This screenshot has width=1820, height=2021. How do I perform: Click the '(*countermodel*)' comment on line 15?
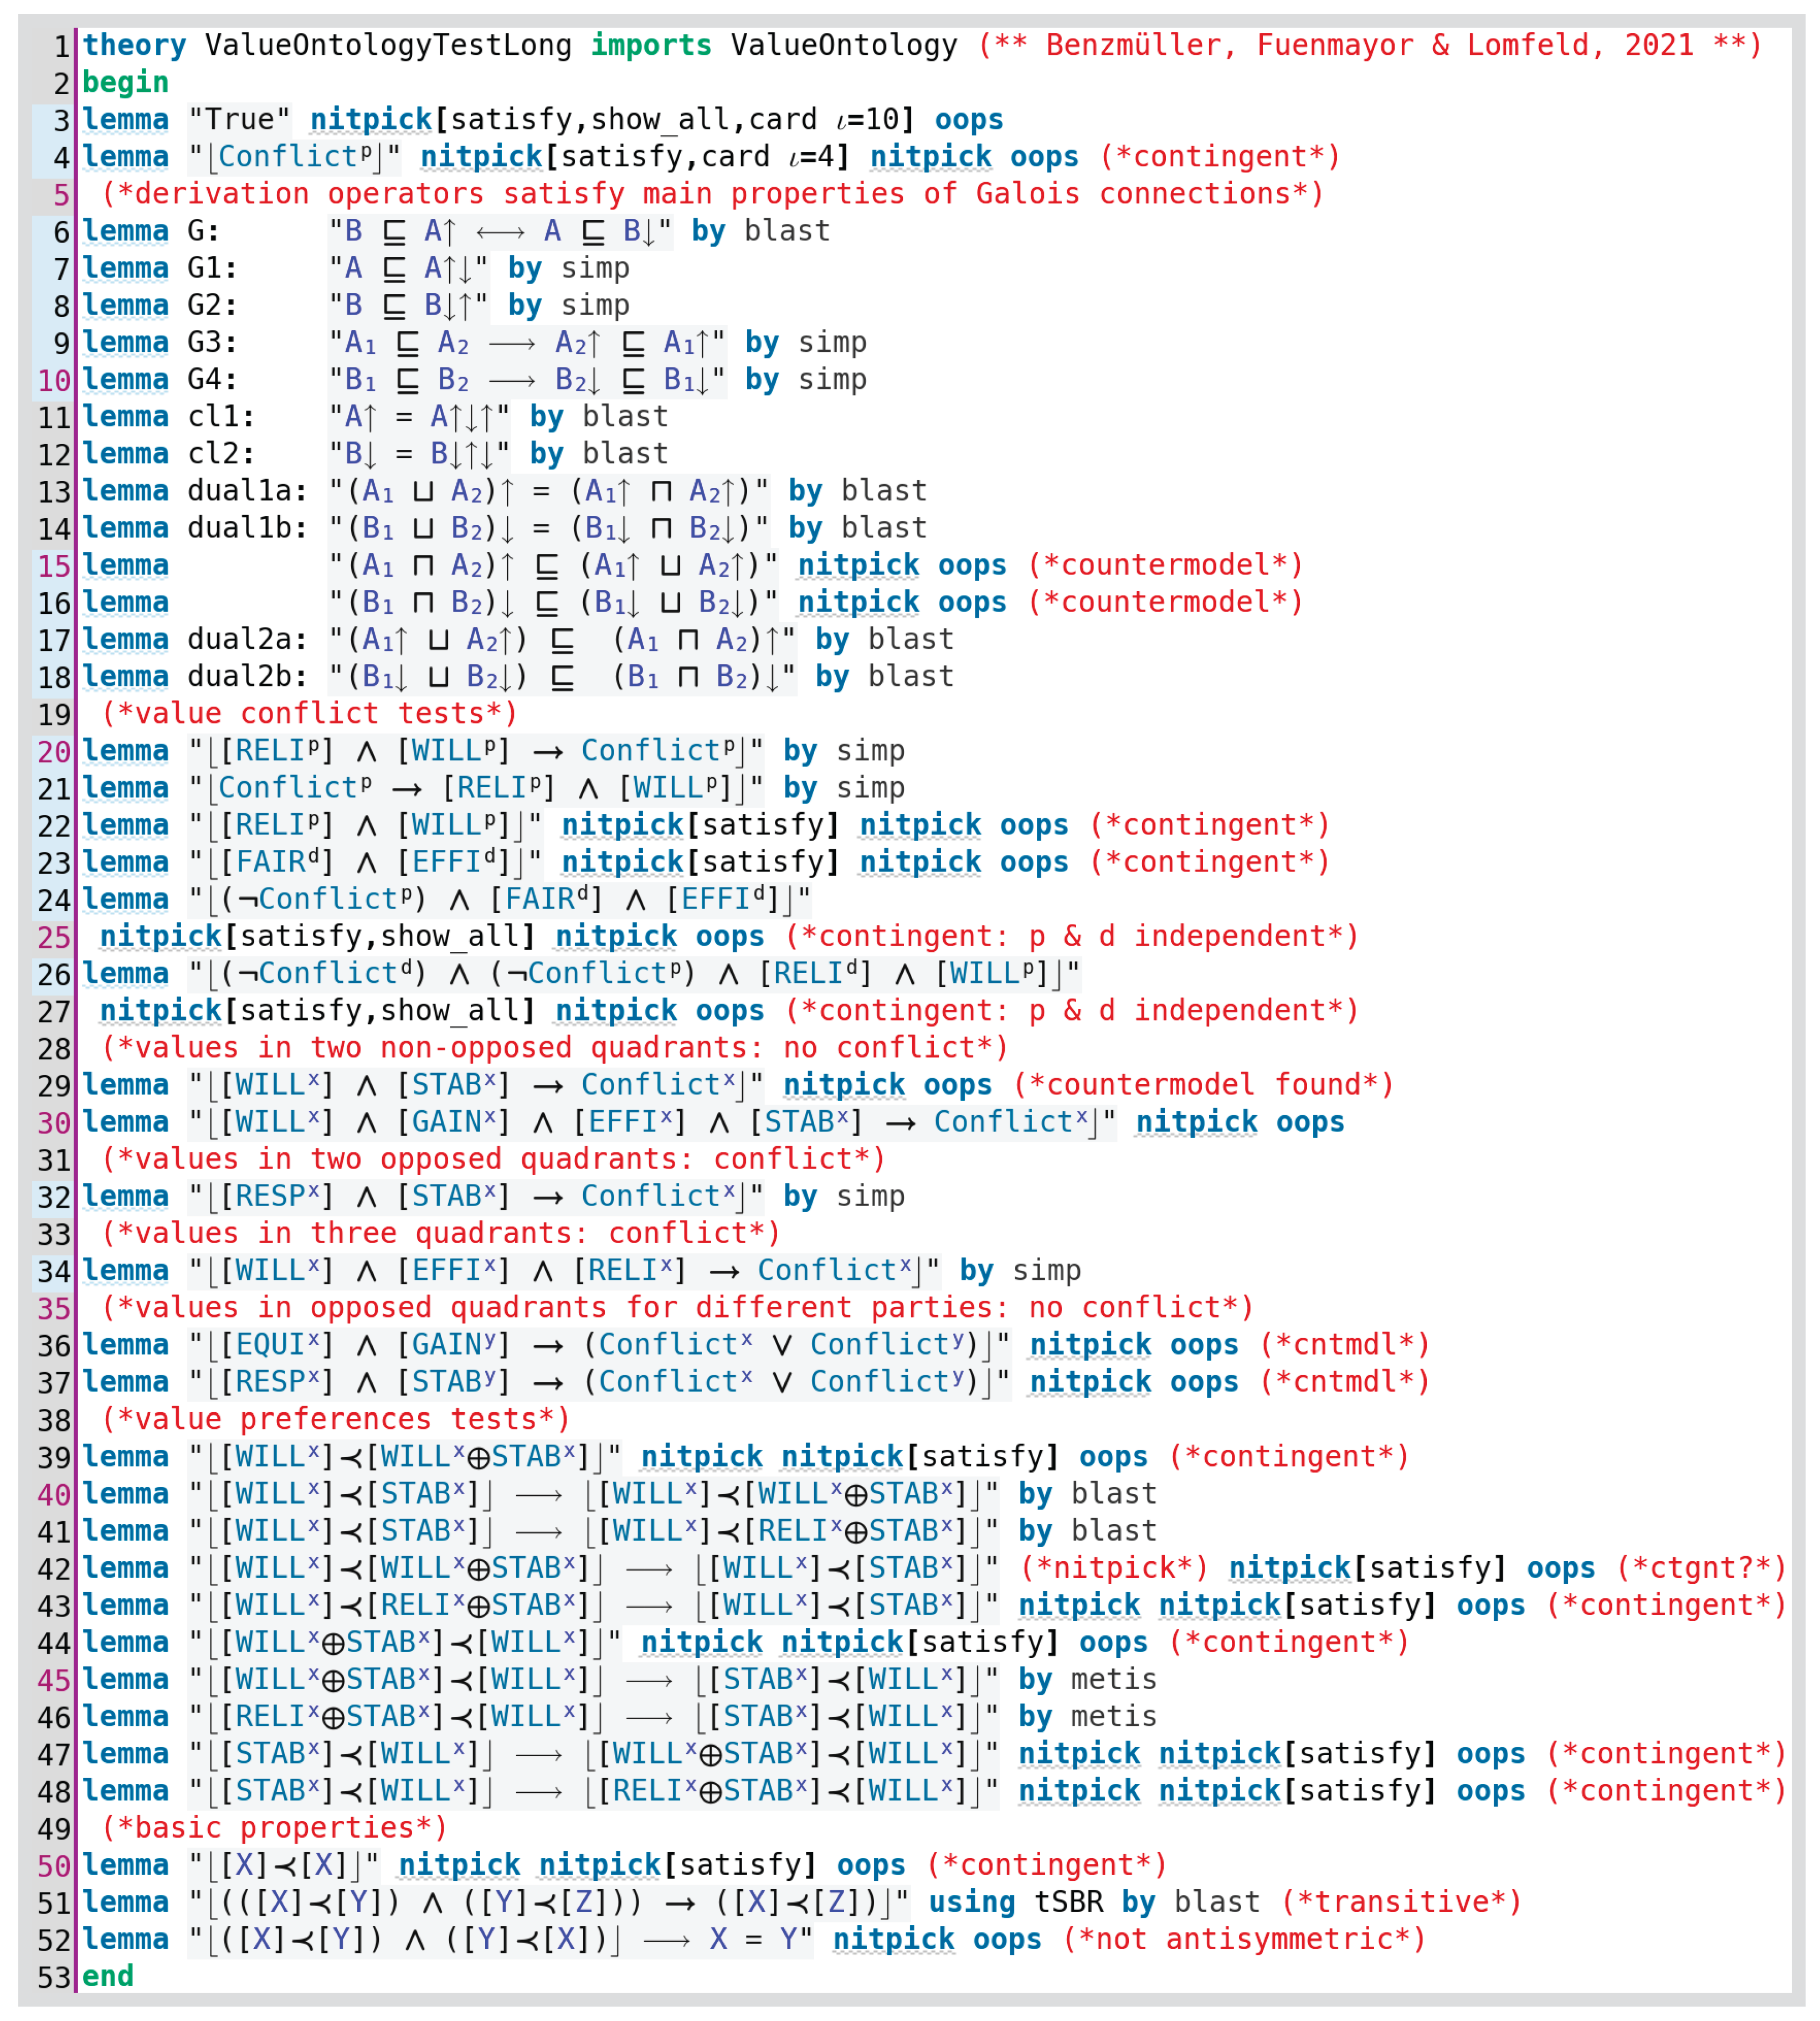(x=1165, y=565)
